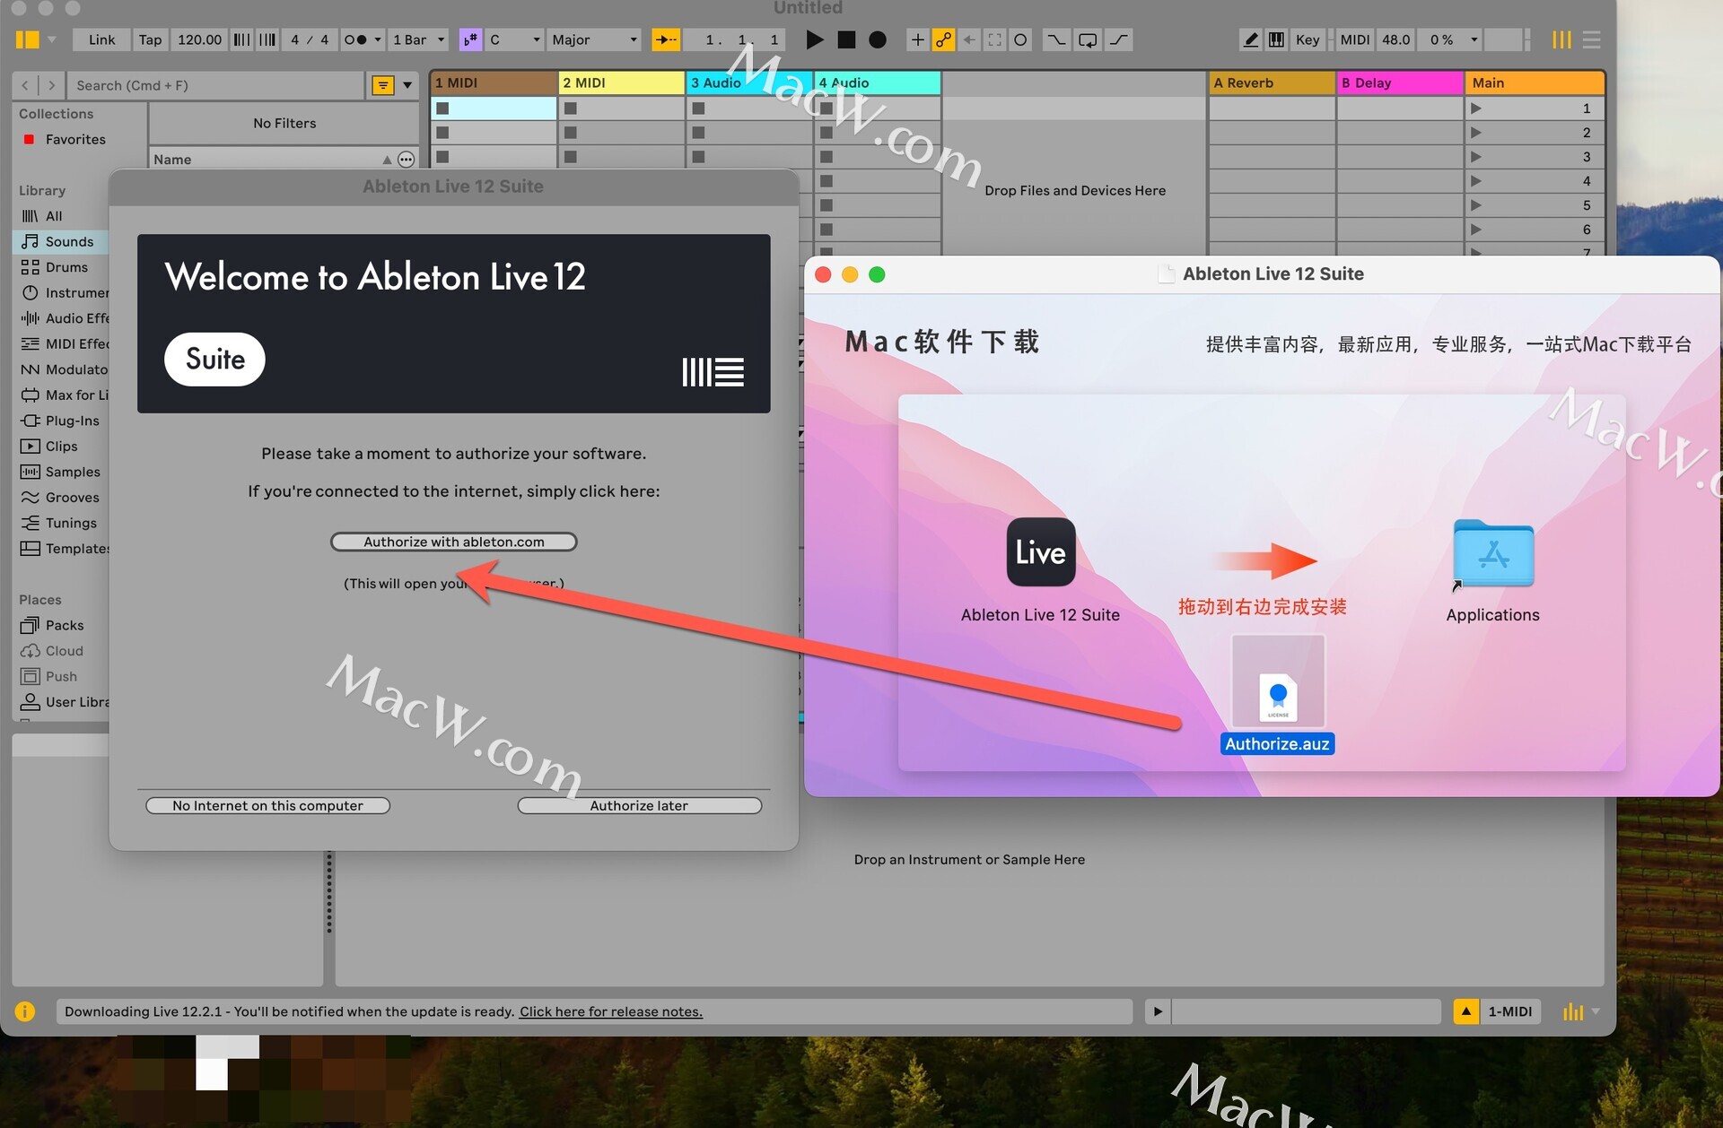The height and width of the screenshot is (1128, 1723).
Task: Click the Tap tempo button
Action: (150, 39)
